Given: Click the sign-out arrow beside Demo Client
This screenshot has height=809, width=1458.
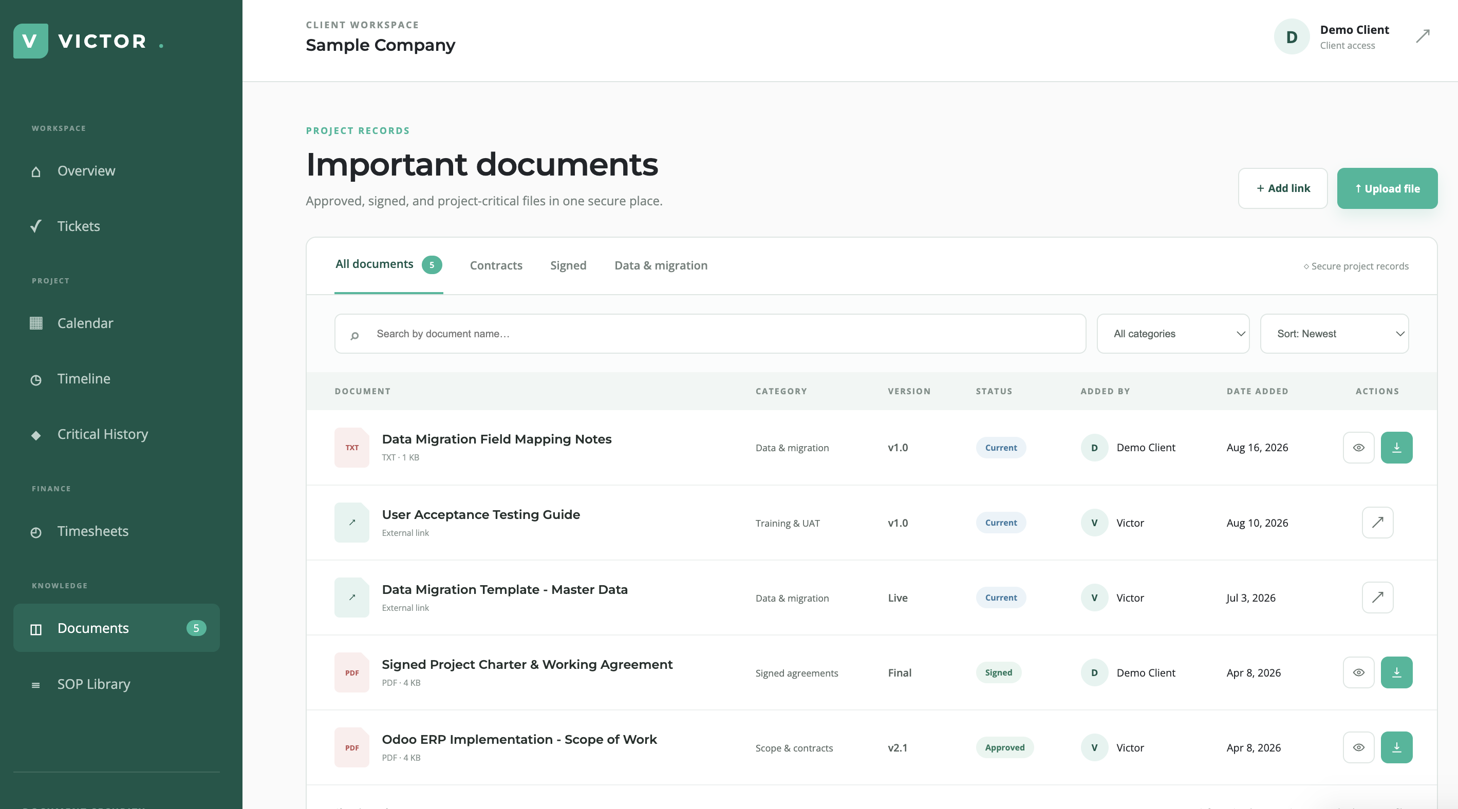Looking at the screenshot, I should pyautogui.click(x=1423, y=36).
